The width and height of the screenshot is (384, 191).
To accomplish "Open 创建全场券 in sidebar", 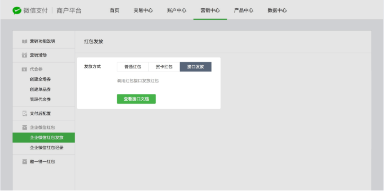I will pyautogui.click(x=40, y=79).
